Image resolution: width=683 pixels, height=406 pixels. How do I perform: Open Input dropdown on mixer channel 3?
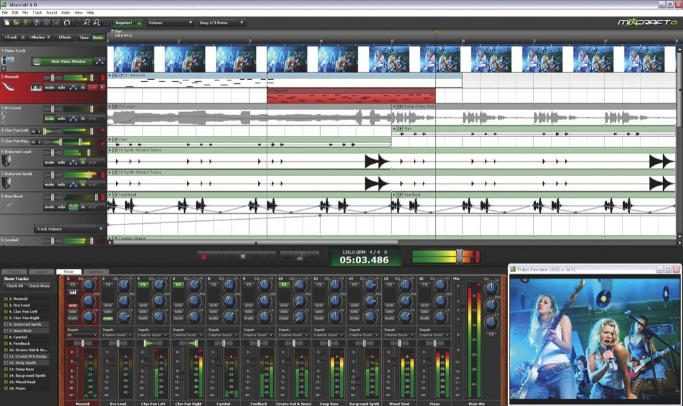click(x=117, y=335)
